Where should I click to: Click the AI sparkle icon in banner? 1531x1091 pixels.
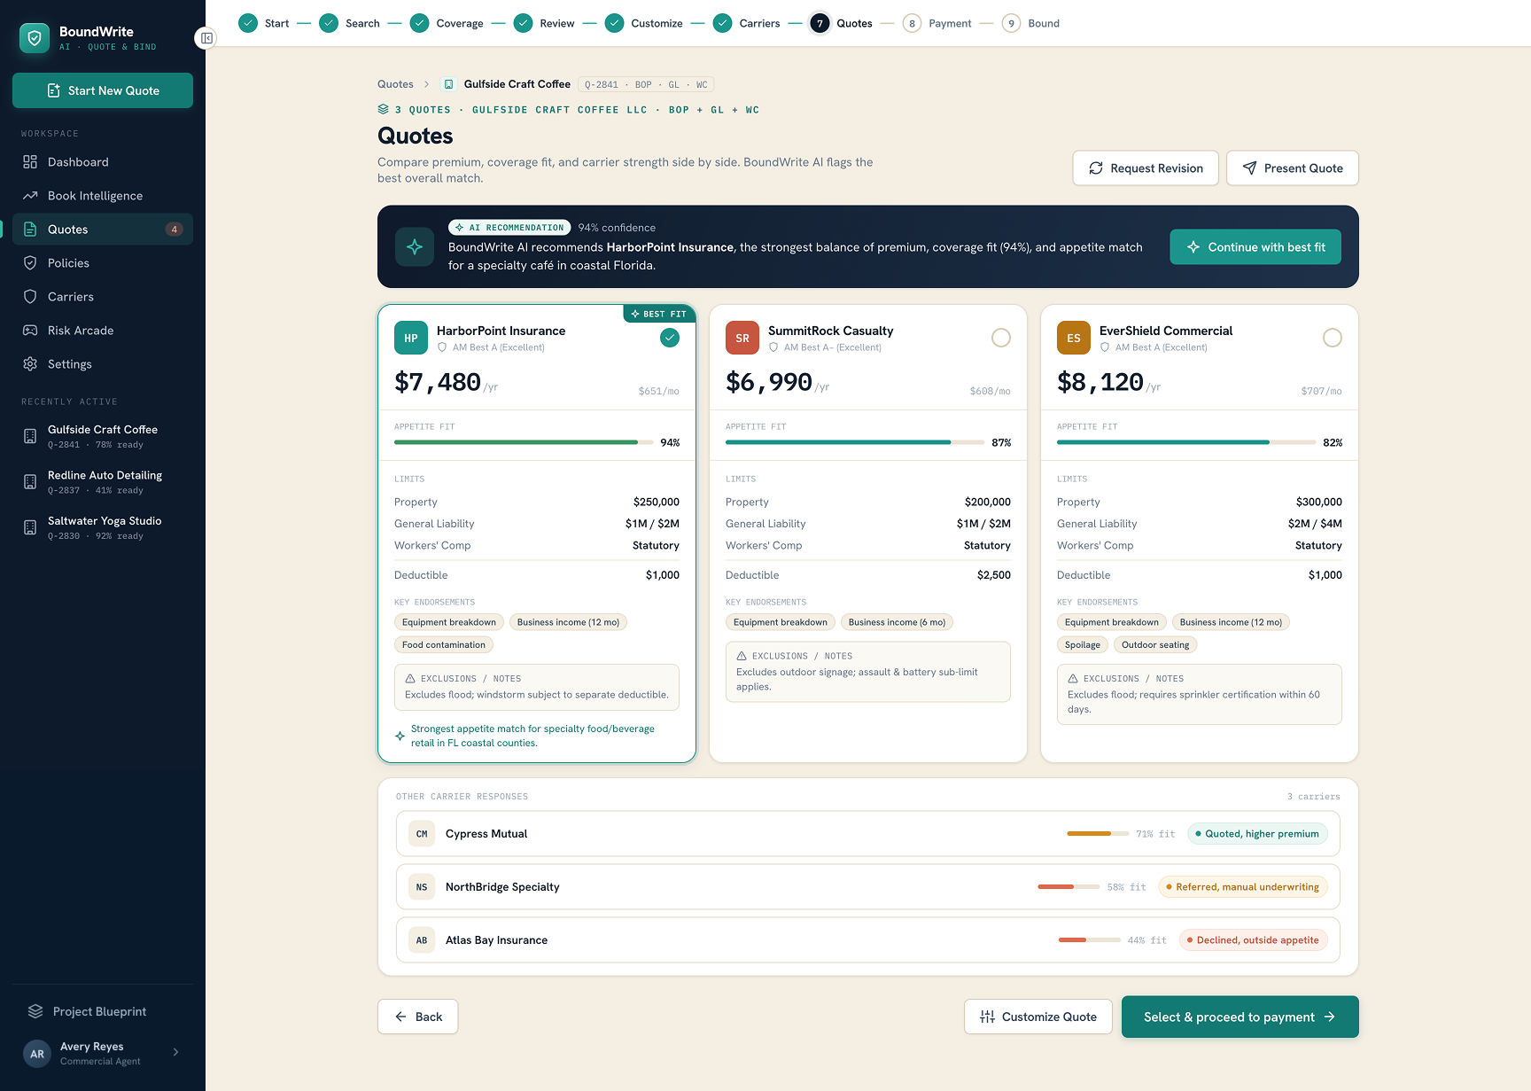[x=415, y=247]
